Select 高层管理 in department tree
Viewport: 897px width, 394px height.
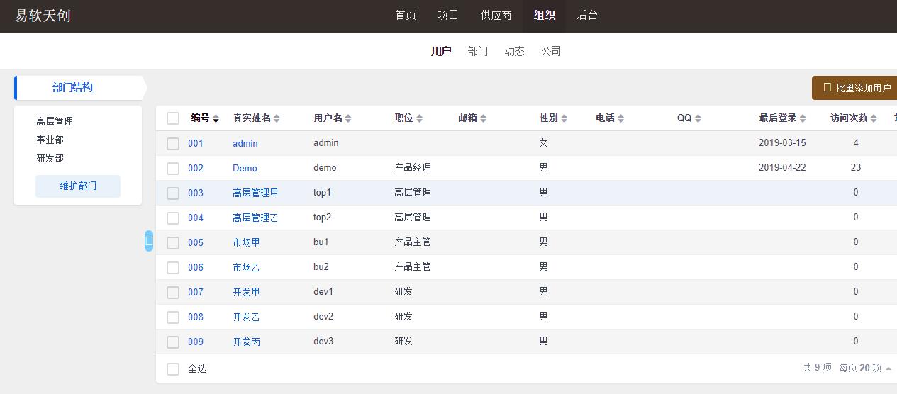tap(55, 121)
